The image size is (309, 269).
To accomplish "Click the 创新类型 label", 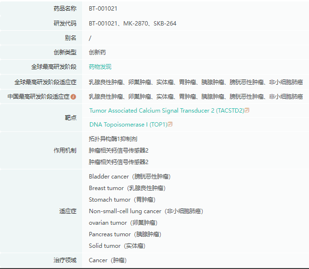I will click(x=65, y=52).
